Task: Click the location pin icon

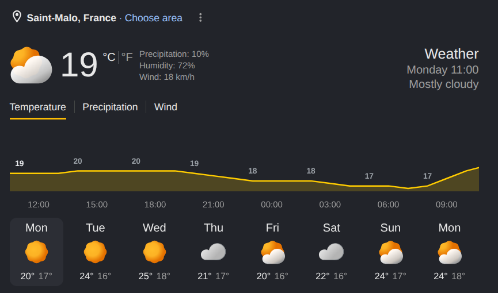Action: 17,17
